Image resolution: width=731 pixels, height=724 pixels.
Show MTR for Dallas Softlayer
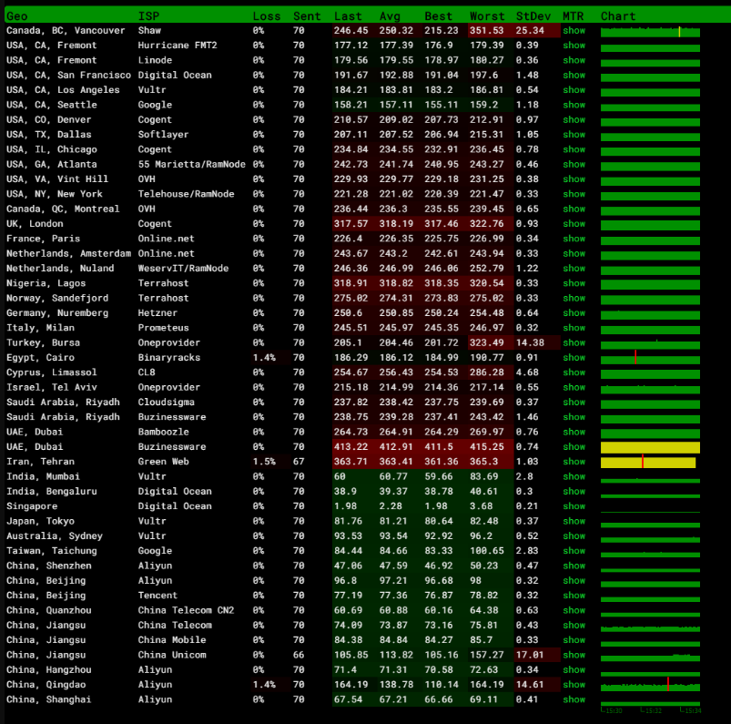[x=574, y=135]
